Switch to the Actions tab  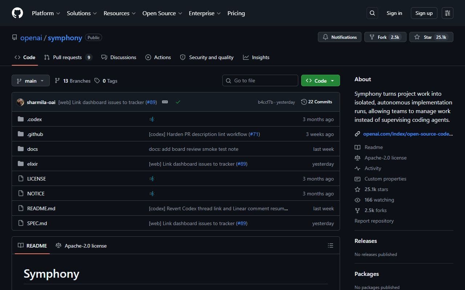coord(158,57)
